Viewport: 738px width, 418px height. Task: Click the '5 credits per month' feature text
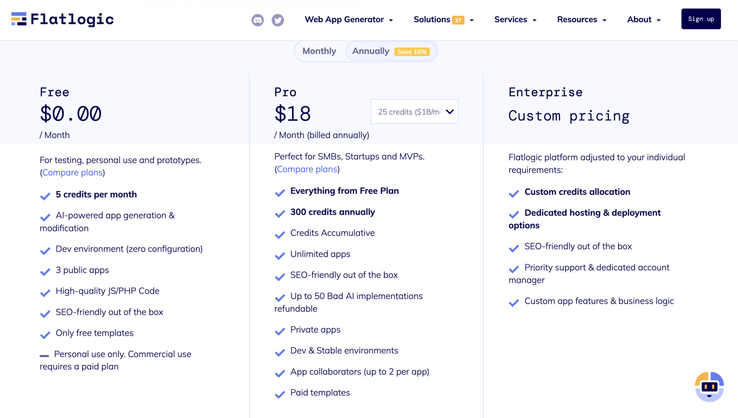(x=96, y=194)
